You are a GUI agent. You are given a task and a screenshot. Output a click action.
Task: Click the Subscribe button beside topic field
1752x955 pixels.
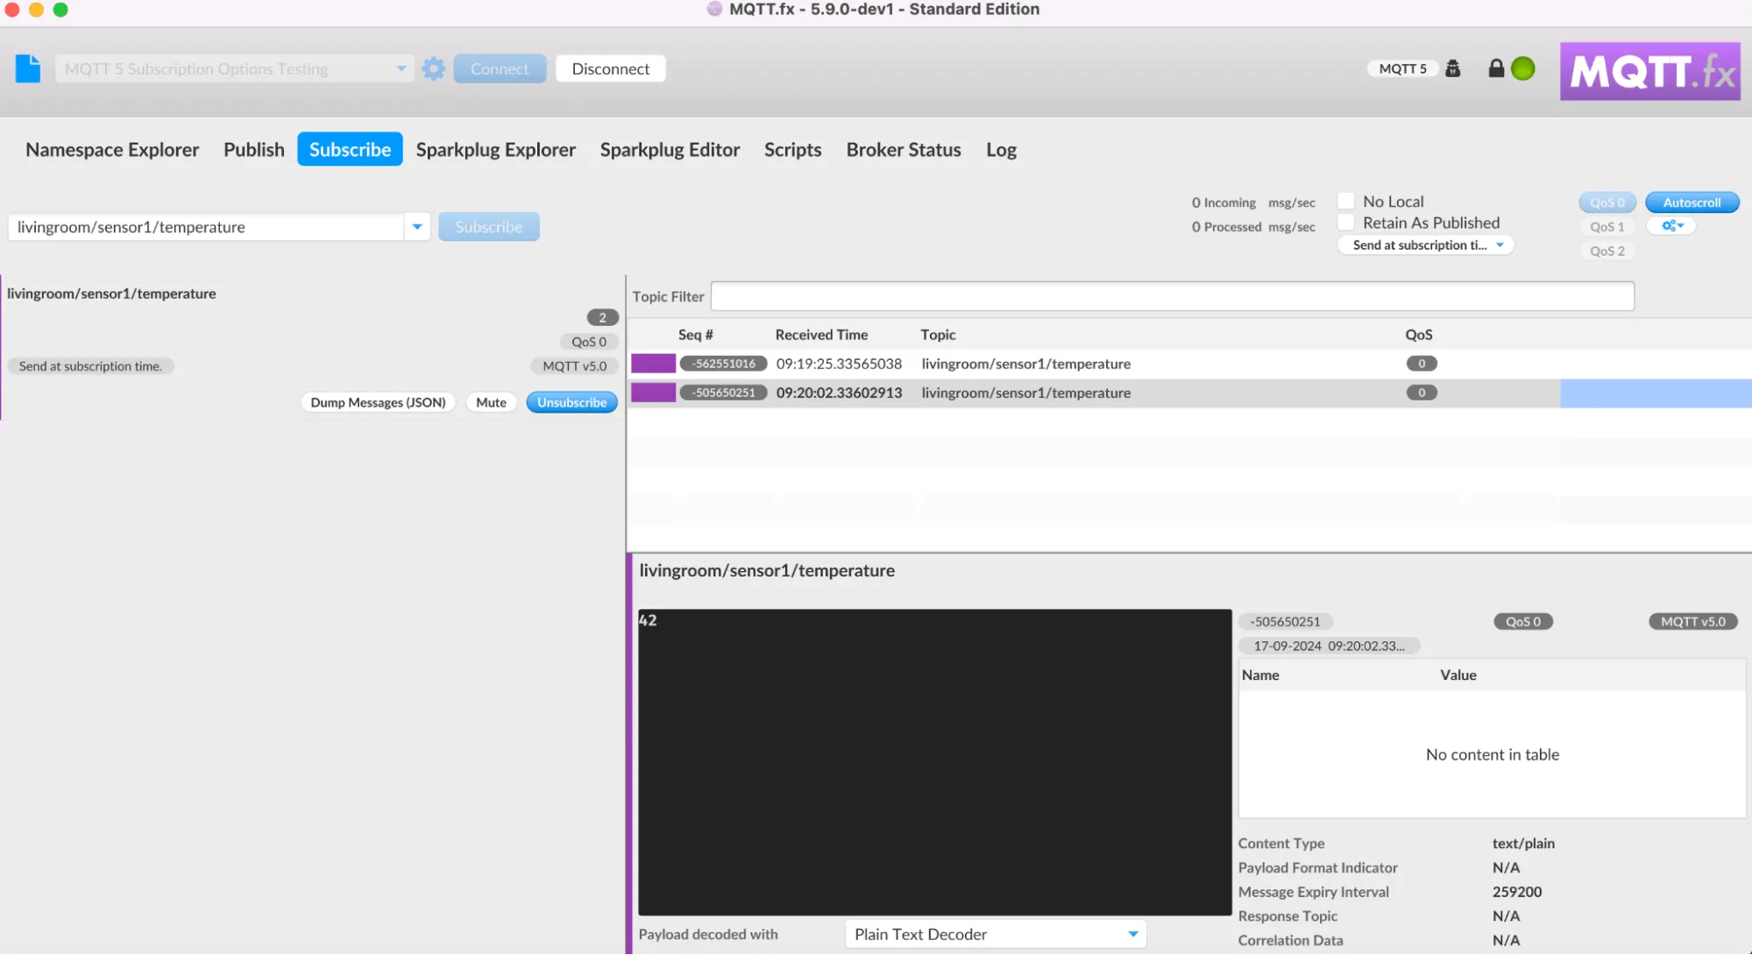pos(489,227)
